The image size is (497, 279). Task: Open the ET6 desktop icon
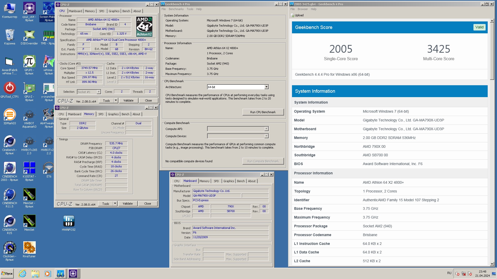[49, 170]
